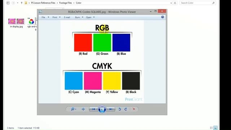The height and width of the screenshot is (130, 231).
Task: Refresh the Explorer folder view
Action: click(x=175, y=3)
